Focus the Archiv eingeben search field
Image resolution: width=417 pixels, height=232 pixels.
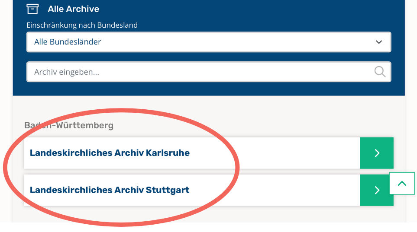(x=209, y=72)
